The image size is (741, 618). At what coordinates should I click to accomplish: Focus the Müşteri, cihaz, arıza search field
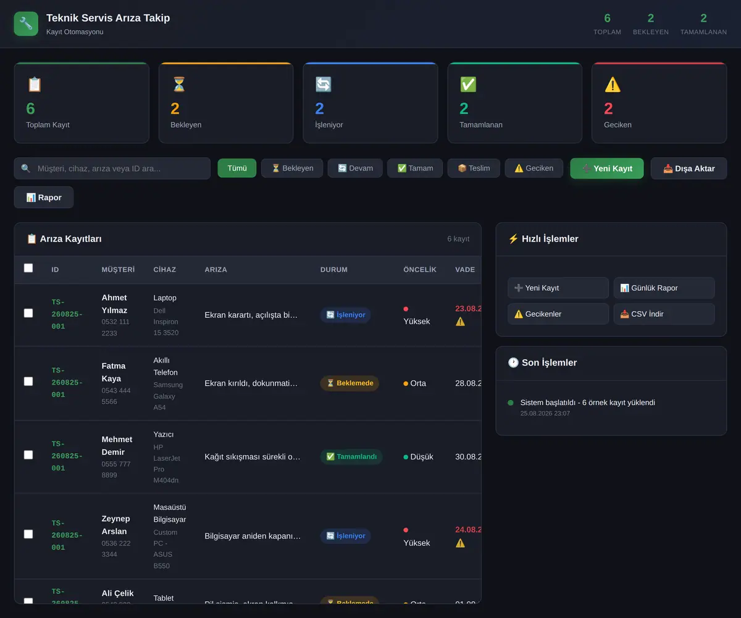[x=112, y=168]
